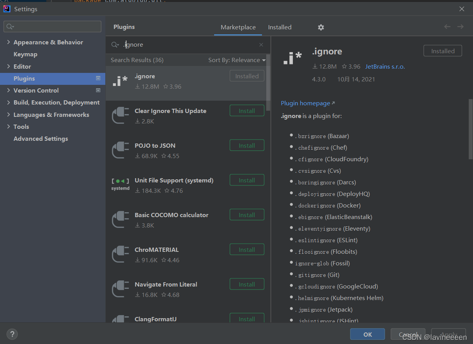Switch to the Installed tab
Image resolution: width=473 pixels, height=344 pixels.
280,27
